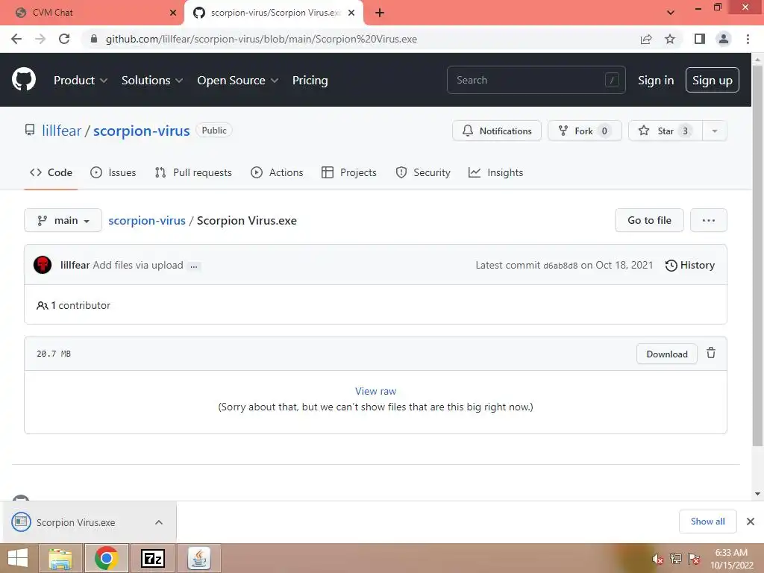Open the Windows Start button
The width and height of the screenshot is (764, 573).
coord(18,558)
